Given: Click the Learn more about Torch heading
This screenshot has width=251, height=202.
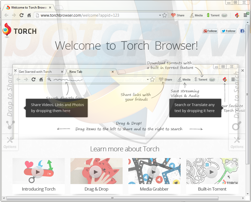Looking at the screenshot, I should pos(125,149).
